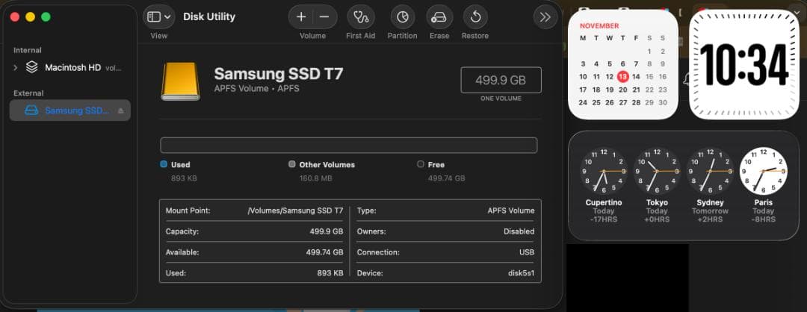The width and height of the screenshot is (807, 312).
Task: Click the disk5s1 device value
Action: pos(521,273)
